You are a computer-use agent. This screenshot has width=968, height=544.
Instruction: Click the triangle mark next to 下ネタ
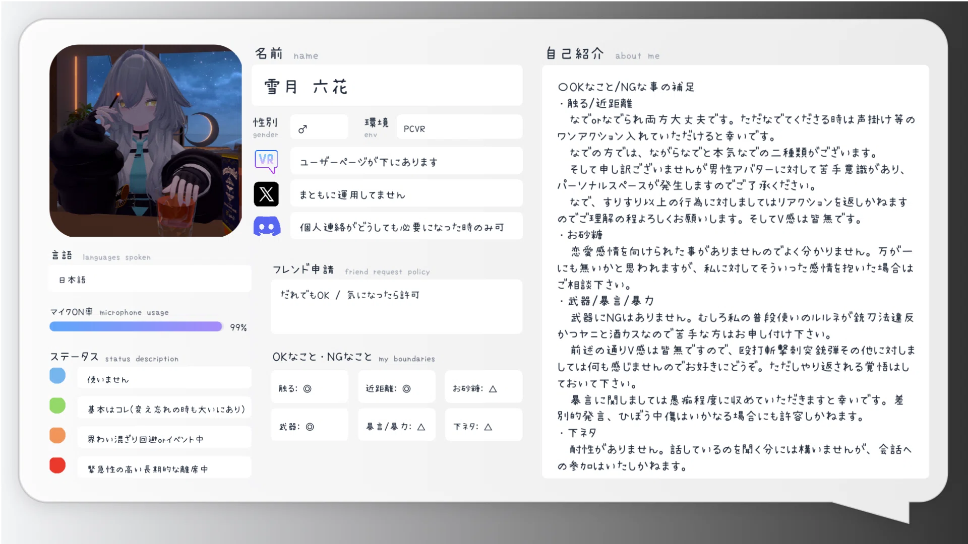pyautogui.click(x=488, y=427)
